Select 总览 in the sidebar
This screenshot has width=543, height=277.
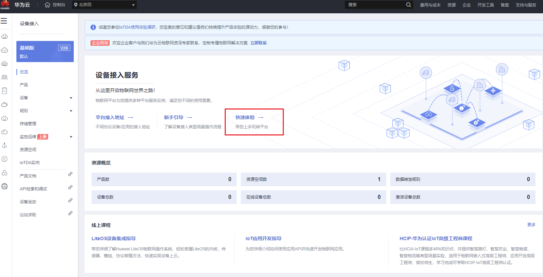point(24,72)
